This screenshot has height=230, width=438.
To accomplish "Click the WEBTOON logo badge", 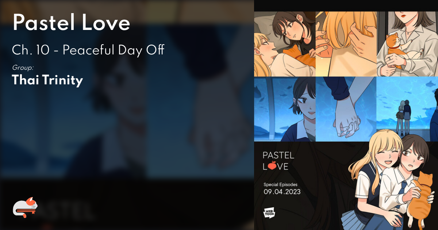I will click(x=269, y=213).
